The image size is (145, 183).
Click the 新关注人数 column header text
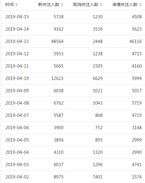click(49, 5)
